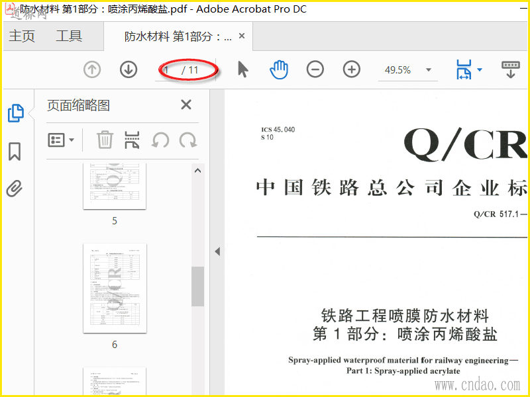
Task: Toggle the page thumbnails sidebar icon
Action: pos(15,113)
